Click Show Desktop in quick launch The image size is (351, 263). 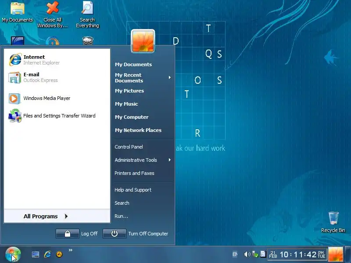coord(36,254)
